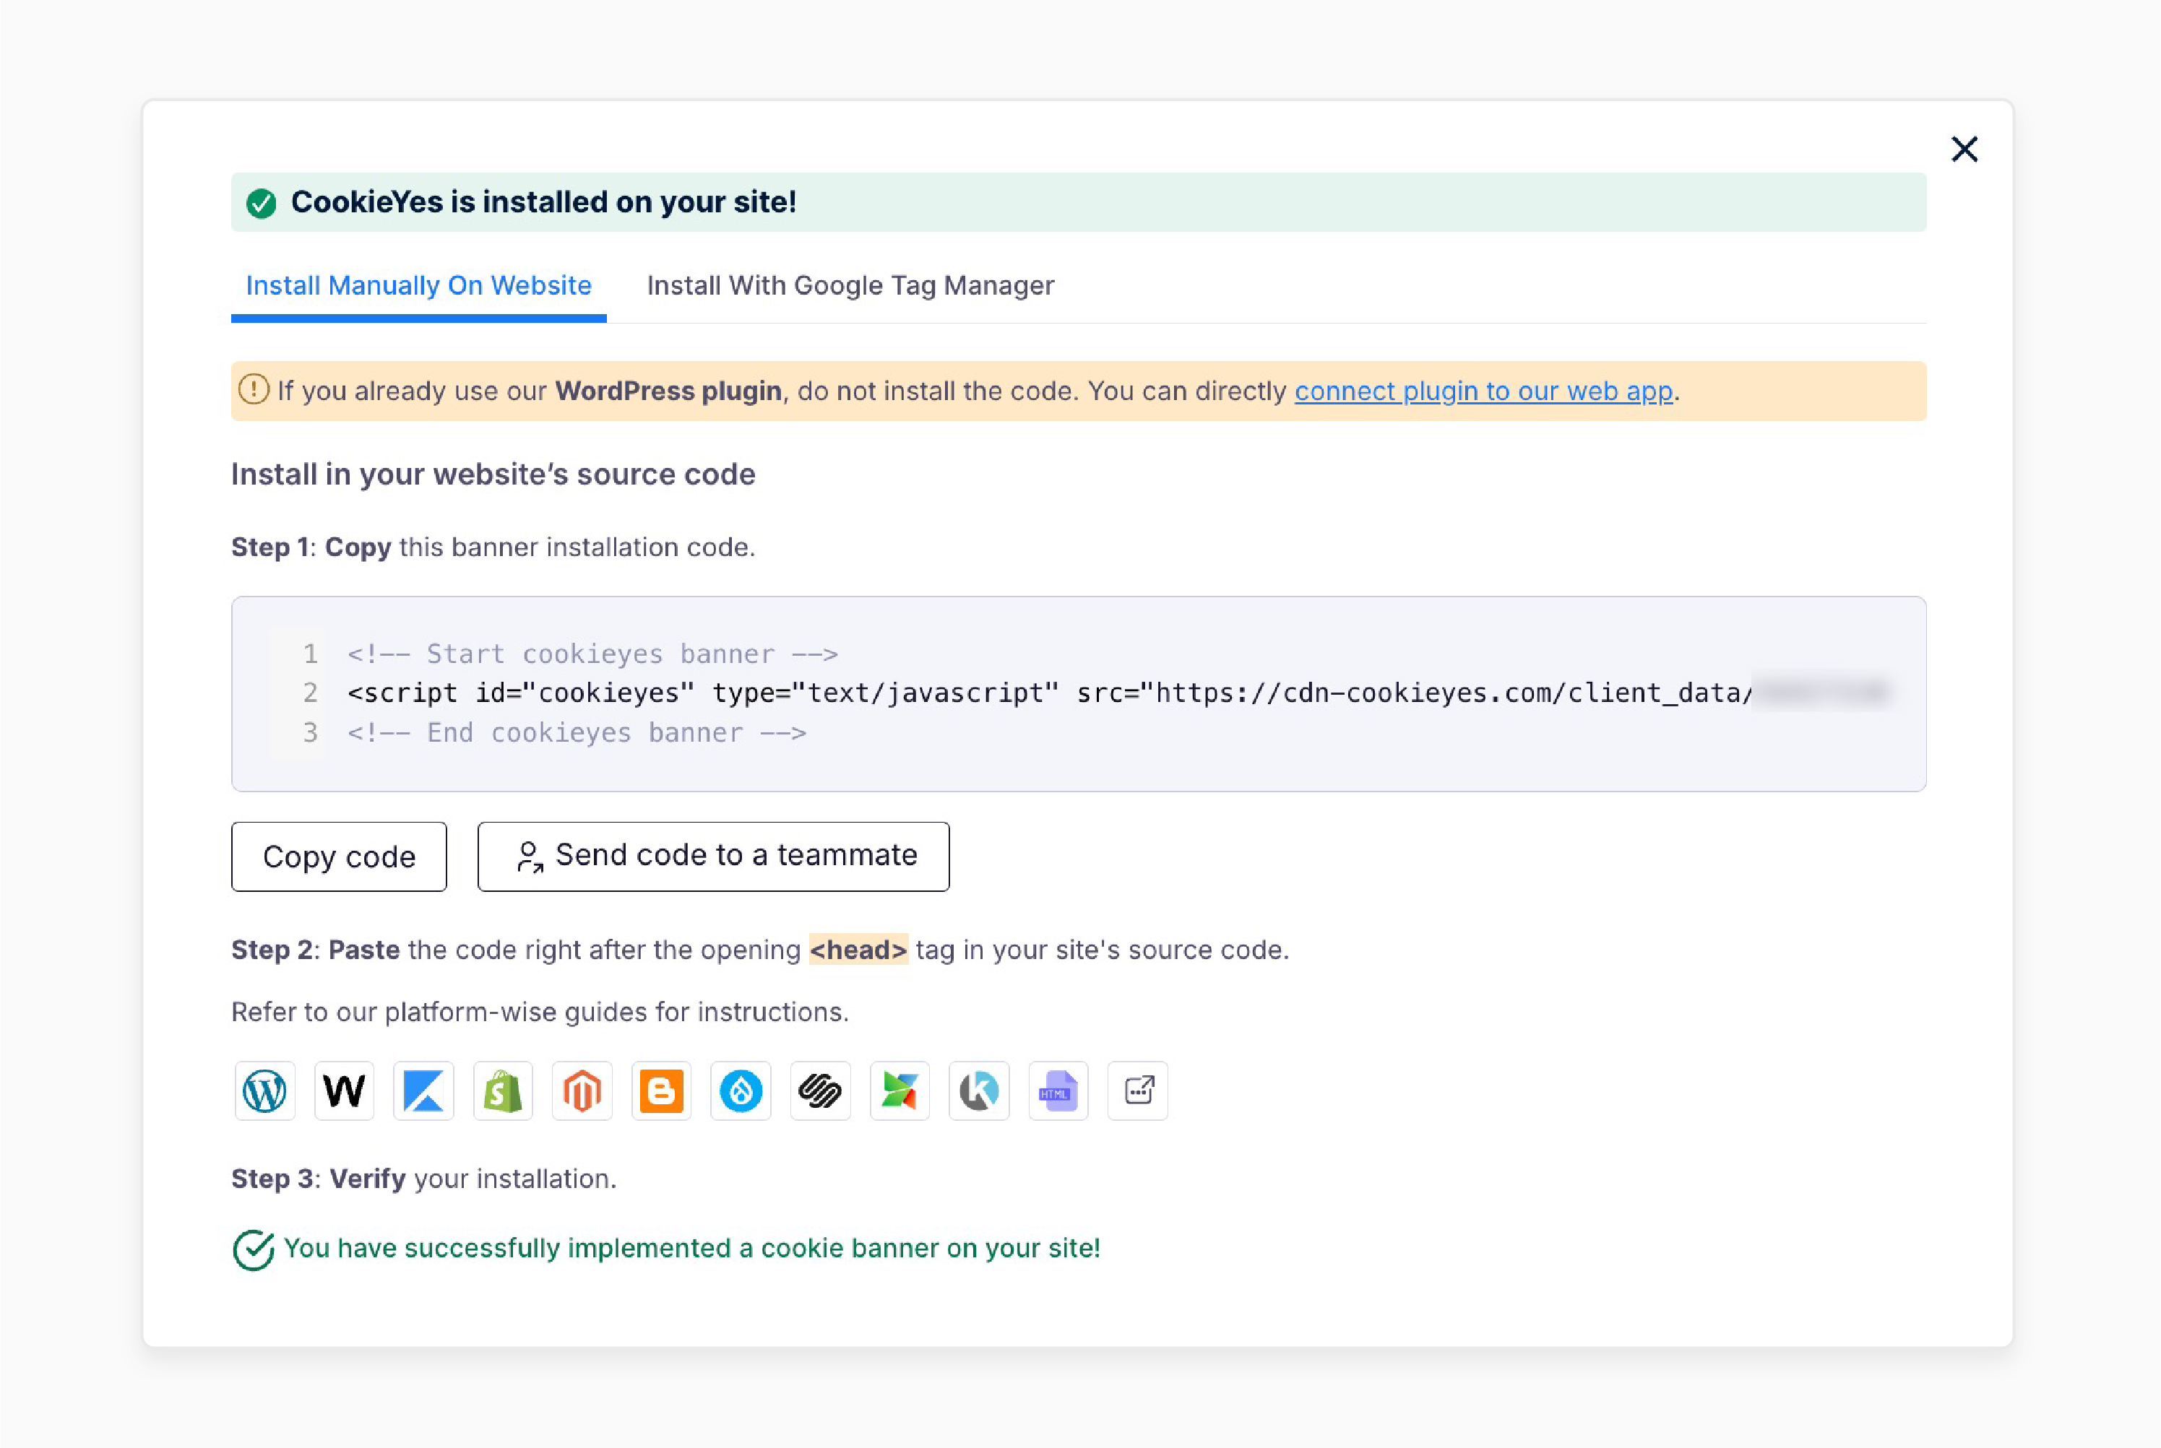
Task: Open the HTML file installation guide icon
Action: point(1058,1091)
